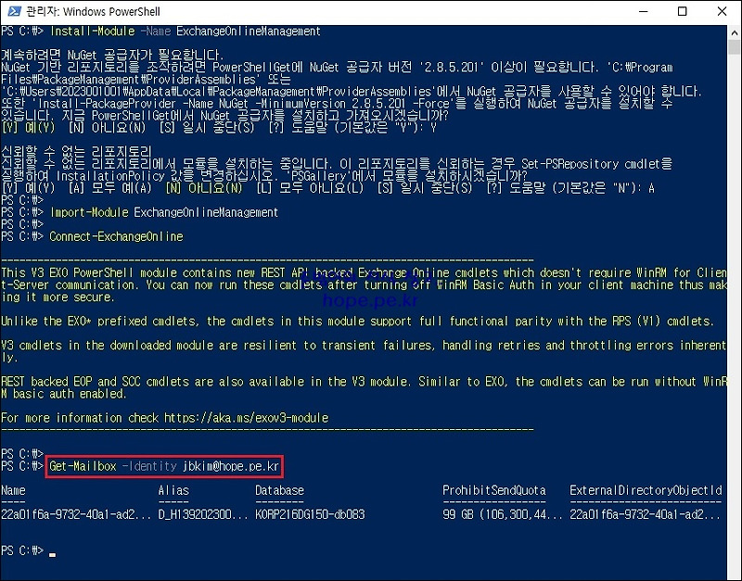Click the PowerShell icon in the title bar
742x581 pixels.
[9, 12]
